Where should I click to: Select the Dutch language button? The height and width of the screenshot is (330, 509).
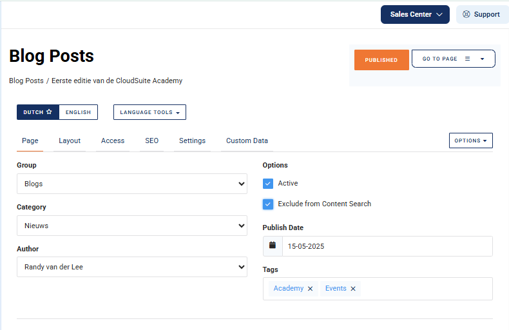37,112
